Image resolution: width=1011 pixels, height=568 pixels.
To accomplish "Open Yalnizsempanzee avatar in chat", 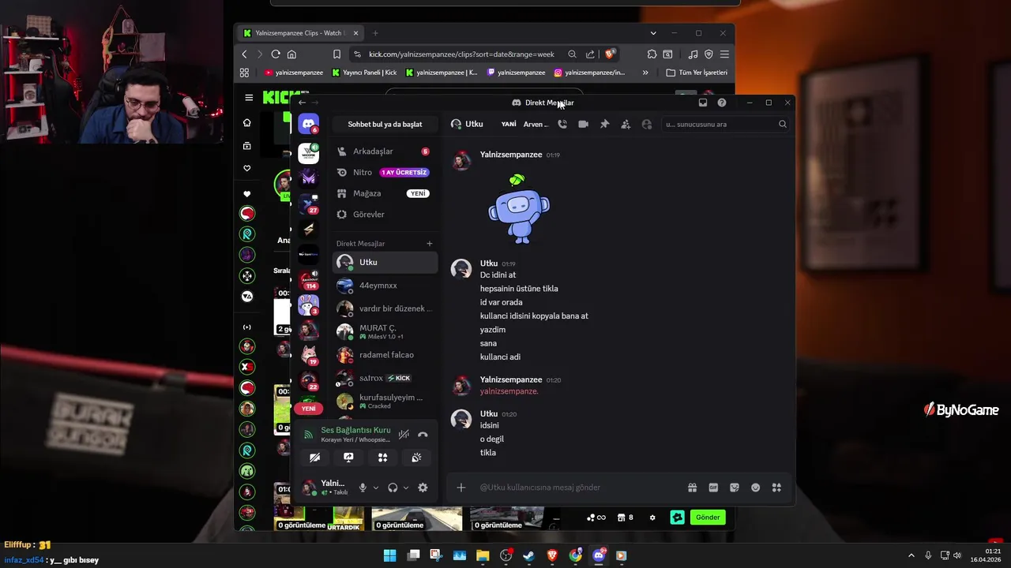I will pos(461,161).
